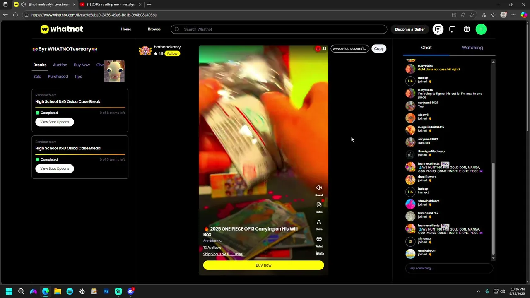Viewport: 530px width, 298px height.
Task: Open browser settings and more menu
Action: click(x=513, y=15)
